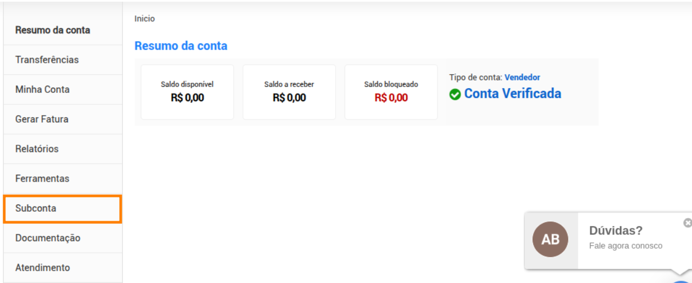Screen dimensions: 692x283
Task: Select the Saldo disponível balance card
Action: (187, 92)
